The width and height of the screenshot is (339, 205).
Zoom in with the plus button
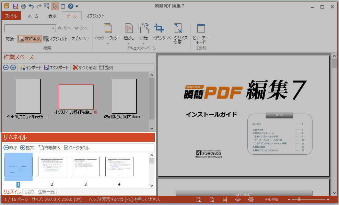[x=328, y=200]
